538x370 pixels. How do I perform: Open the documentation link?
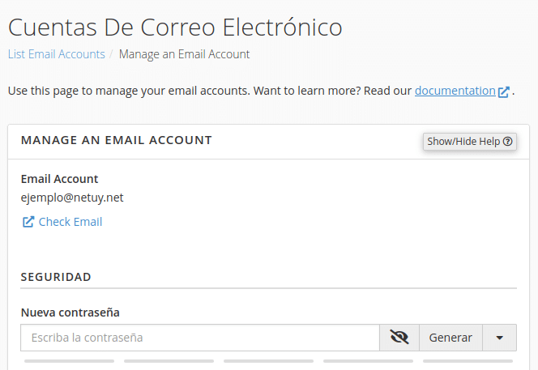455,91
